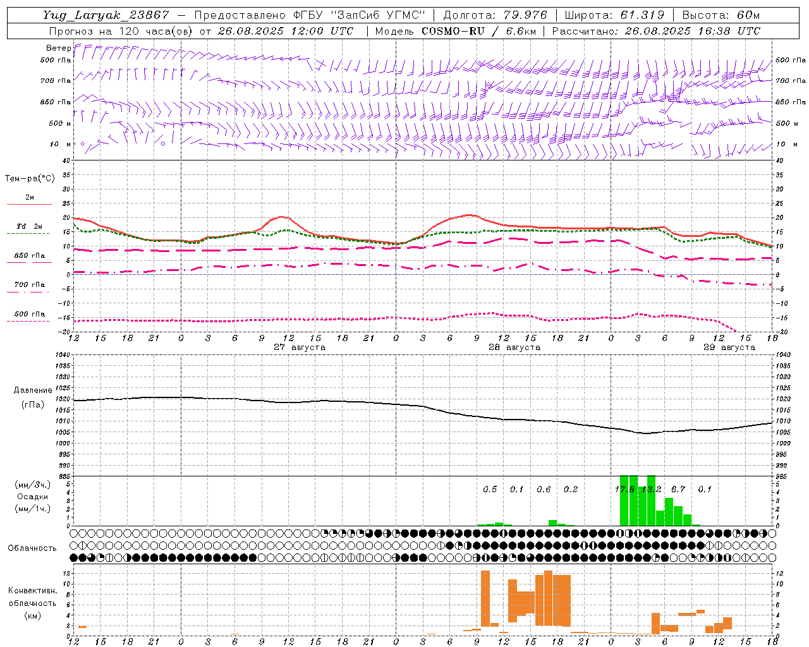
Task: Click the Ветер wind panel label
Action: pyautogui.click(x=58, y=48)
